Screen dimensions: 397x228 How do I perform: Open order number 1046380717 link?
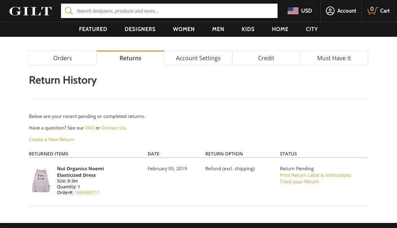(x=87, y=193)
